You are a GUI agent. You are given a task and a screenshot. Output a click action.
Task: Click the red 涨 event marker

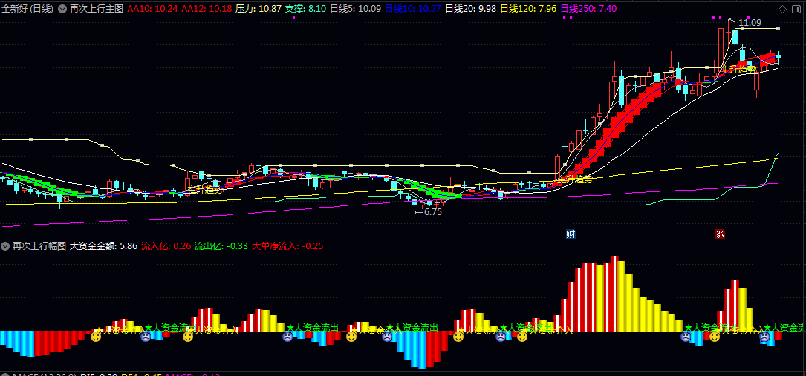point(720,234)
